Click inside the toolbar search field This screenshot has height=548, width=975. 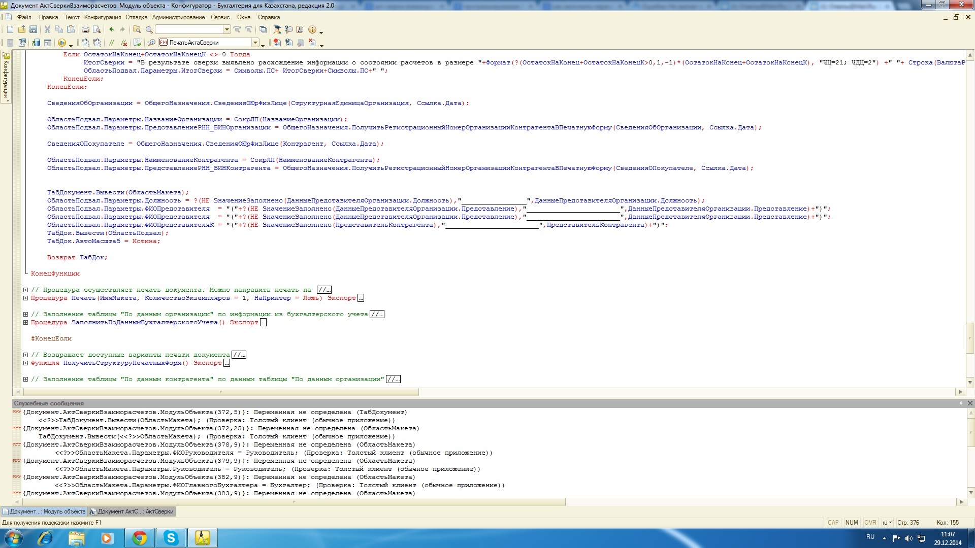pyautogui.click(x=189, y=29)
